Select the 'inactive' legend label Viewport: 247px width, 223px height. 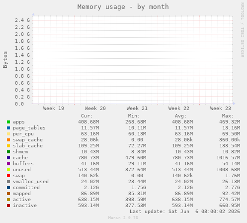[25, 206]
